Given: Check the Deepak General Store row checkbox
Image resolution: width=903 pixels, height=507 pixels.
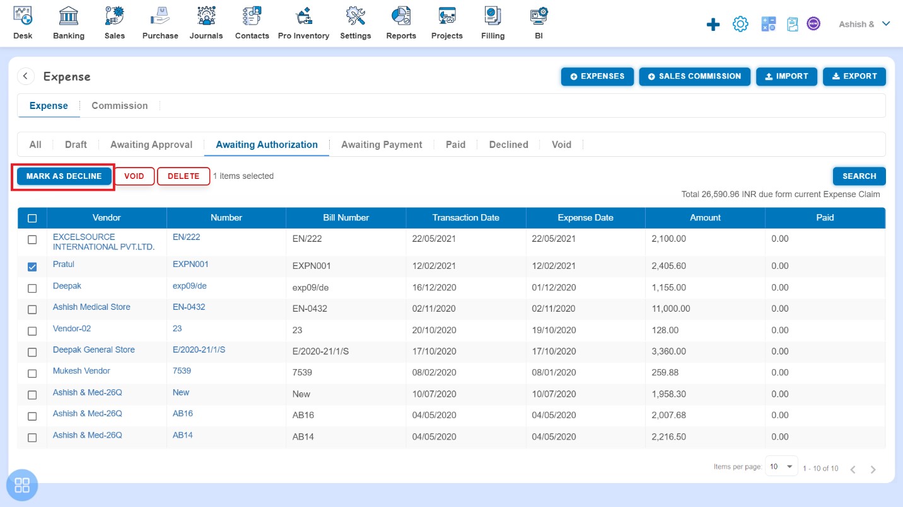Looking at the screenshot, I should click(32, 353).
